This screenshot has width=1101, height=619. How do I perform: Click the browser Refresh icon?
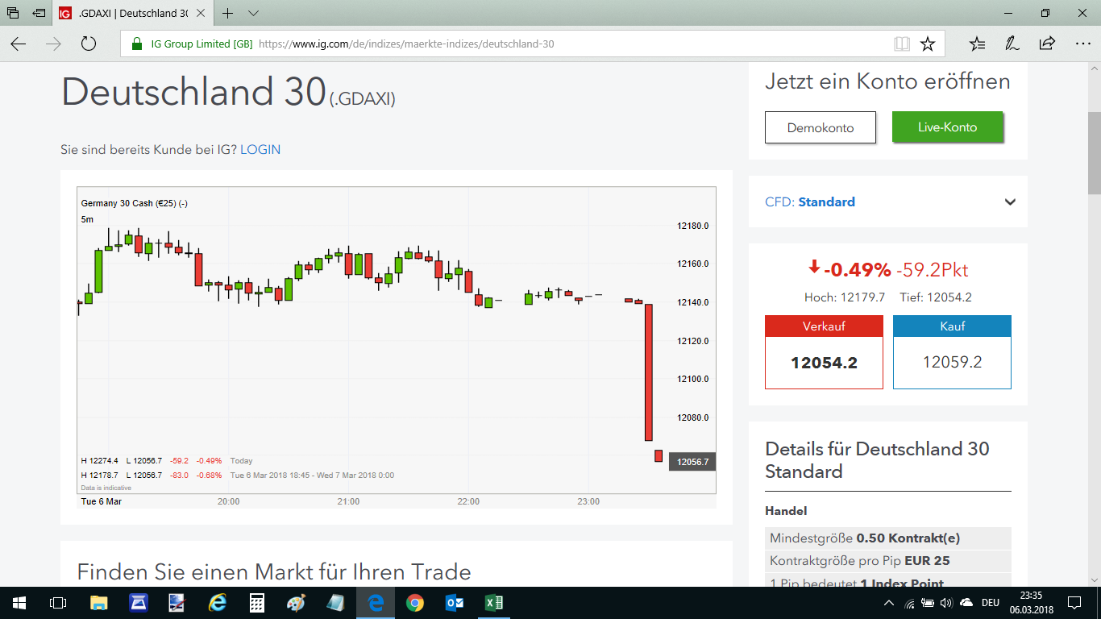[89, 44]
